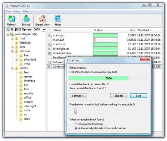
Task: Click the Refresh toolbar icon
Action: point(12,19)
